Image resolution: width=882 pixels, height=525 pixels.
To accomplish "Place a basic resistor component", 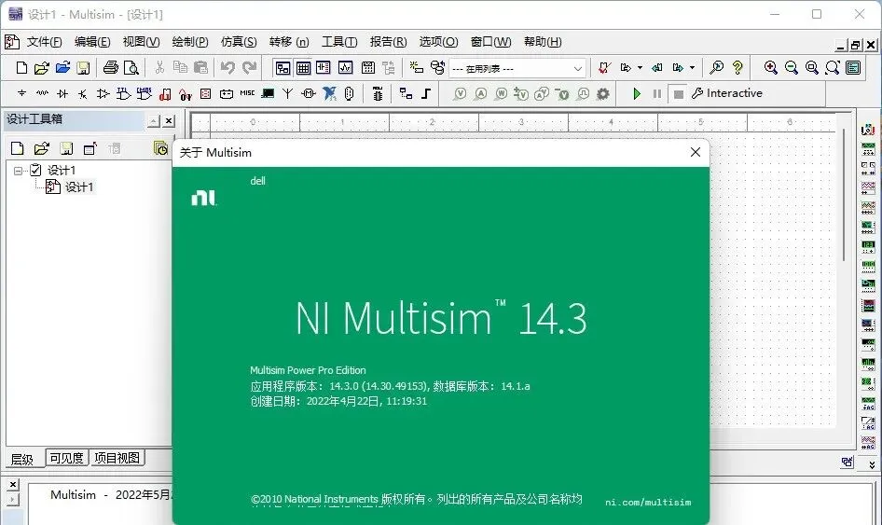I will coord(42,93).
